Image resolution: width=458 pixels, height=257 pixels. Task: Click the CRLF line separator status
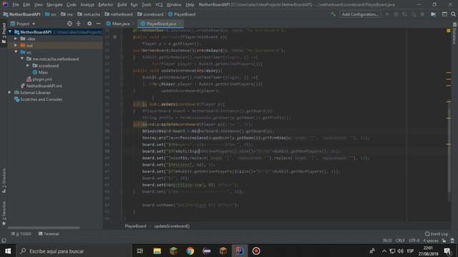(x=400, y=241)
